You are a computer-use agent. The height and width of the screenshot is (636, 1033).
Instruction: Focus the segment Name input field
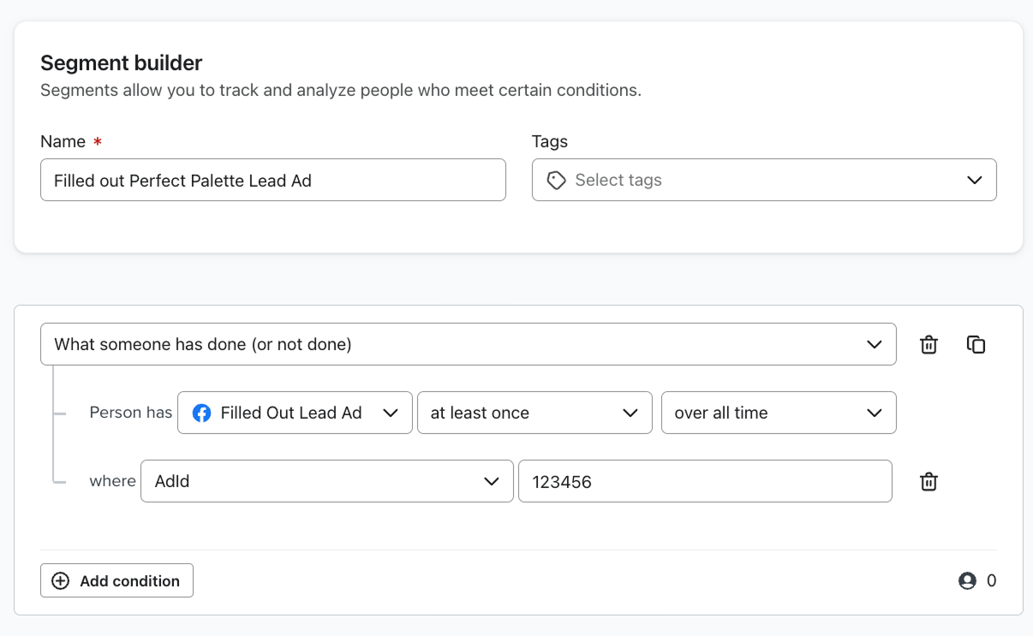pos(272,181)
